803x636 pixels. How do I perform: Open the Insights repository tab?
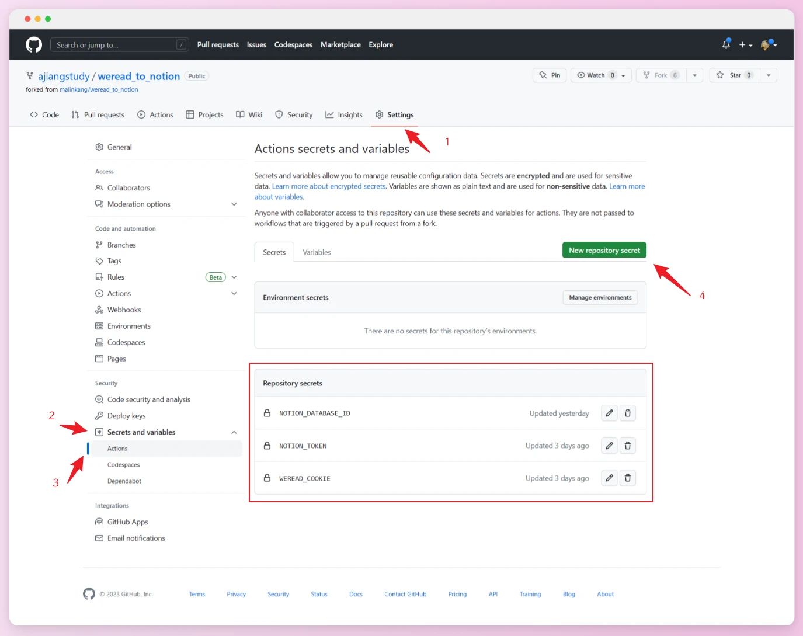[344, 115]
